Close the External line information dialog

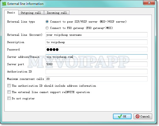(149, 3)
